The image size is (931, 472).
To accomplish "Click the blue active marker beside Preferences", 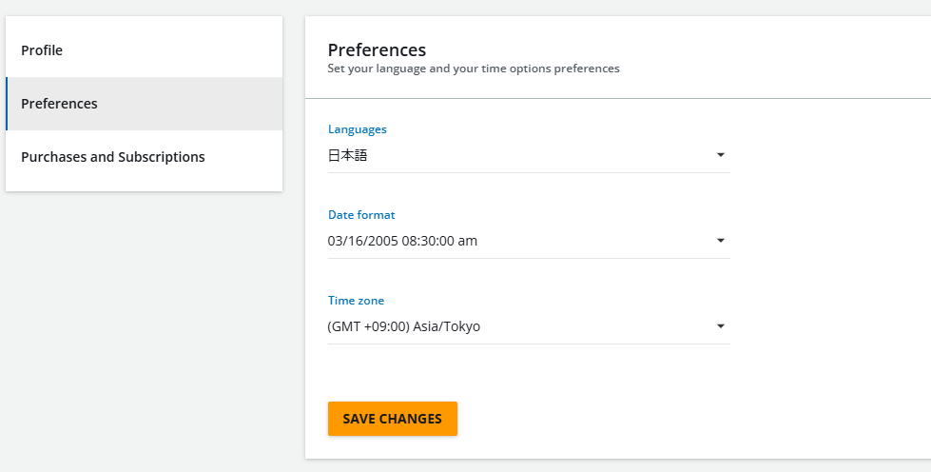I will point(7,104).
